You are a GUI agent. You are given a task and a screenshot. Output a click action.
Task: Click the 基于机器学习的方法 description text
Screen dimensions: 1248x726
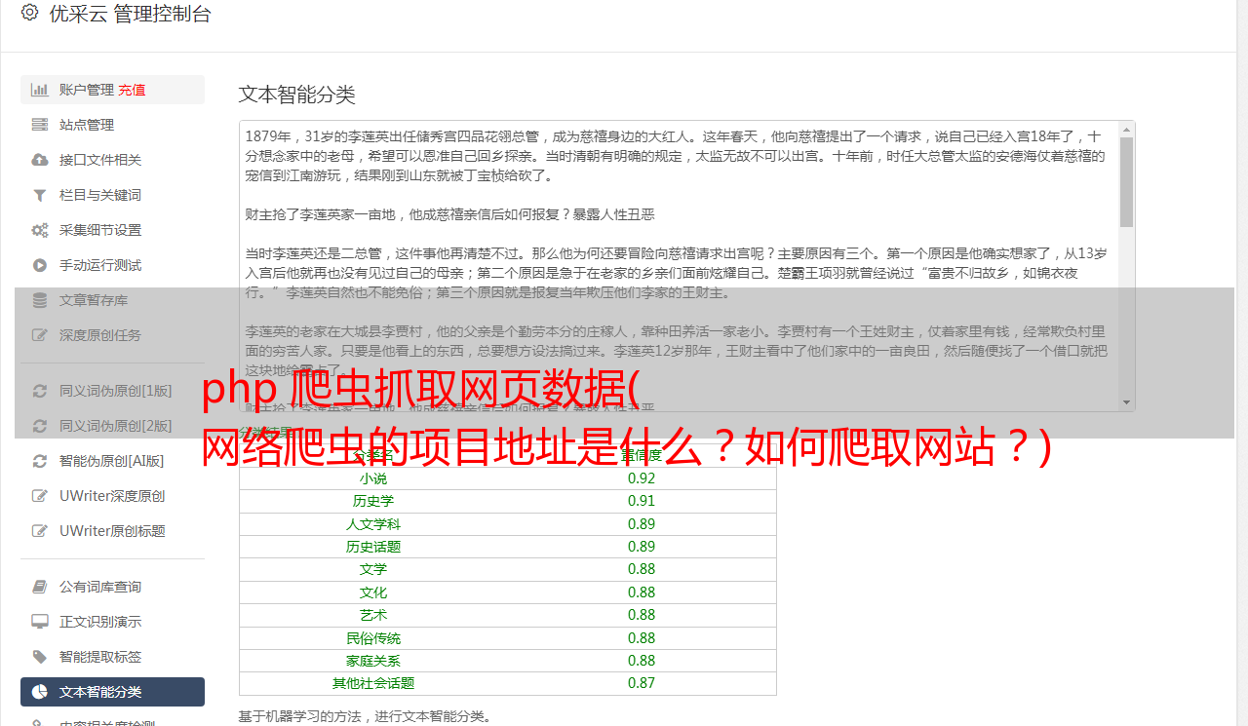click(365, 717)
